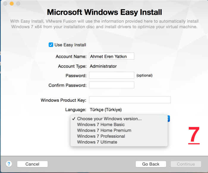Select 'Choose your Windows version...' entry
Image resolution: width=208 pixels, height=173 pixels.
click(119, 119)
